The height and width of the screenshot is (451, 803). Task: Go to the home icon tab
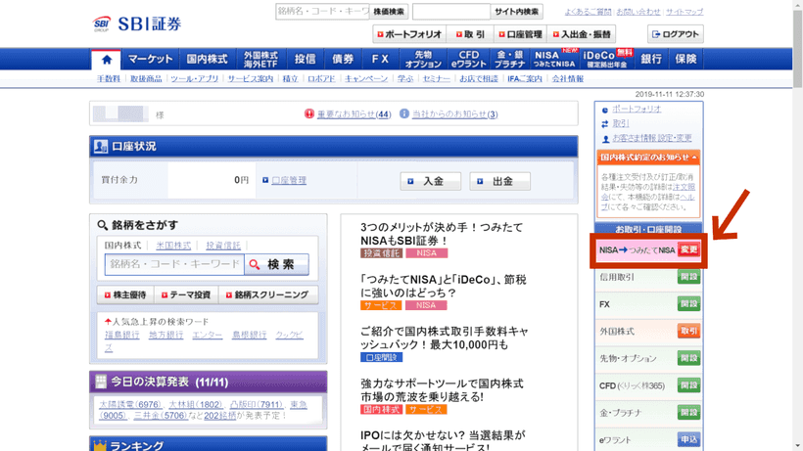107,60
